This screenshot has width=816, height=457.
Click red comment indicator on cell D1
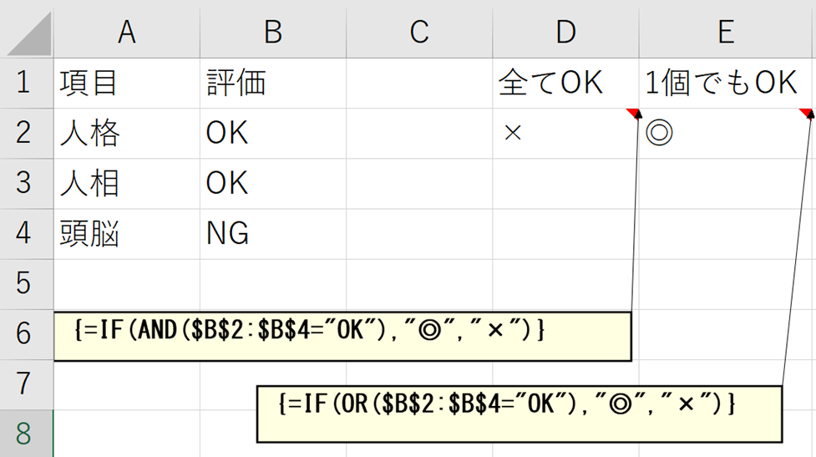(x=633, y=113)
